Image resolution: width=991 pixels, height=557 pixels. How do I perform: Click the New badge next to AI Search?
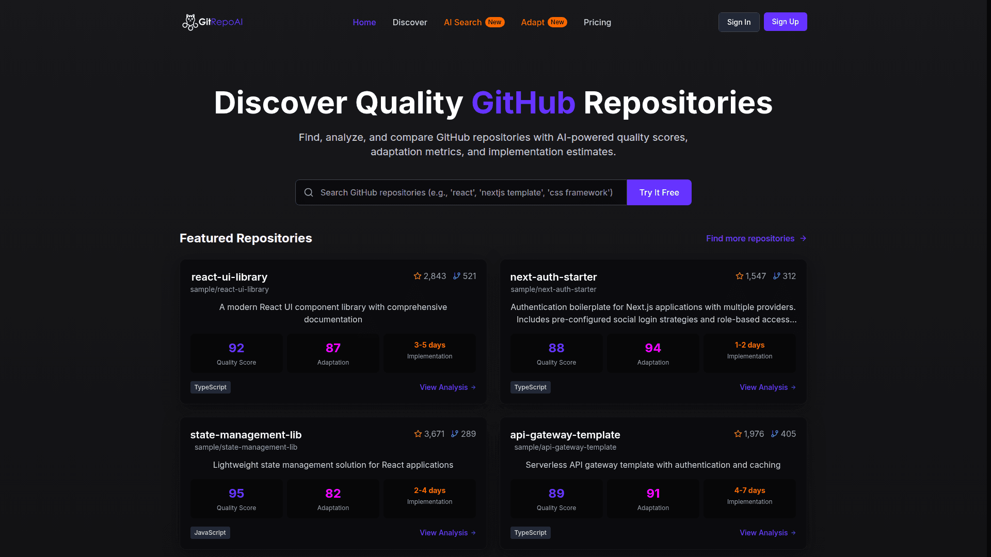click(494, 22)
